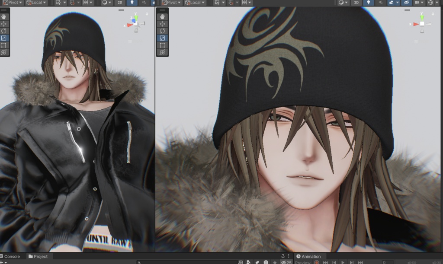Open draw mode dropdown in right scene view

[343, 3]
